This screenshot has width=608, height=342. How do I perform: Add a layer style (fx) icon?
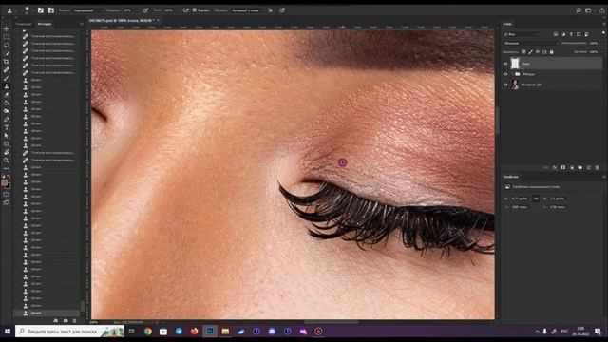[x=555, y=167]
